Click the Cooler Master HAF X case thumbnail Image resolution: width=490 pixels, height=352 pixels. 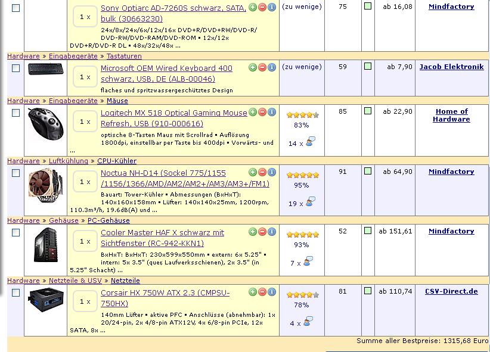click(46, 245)
